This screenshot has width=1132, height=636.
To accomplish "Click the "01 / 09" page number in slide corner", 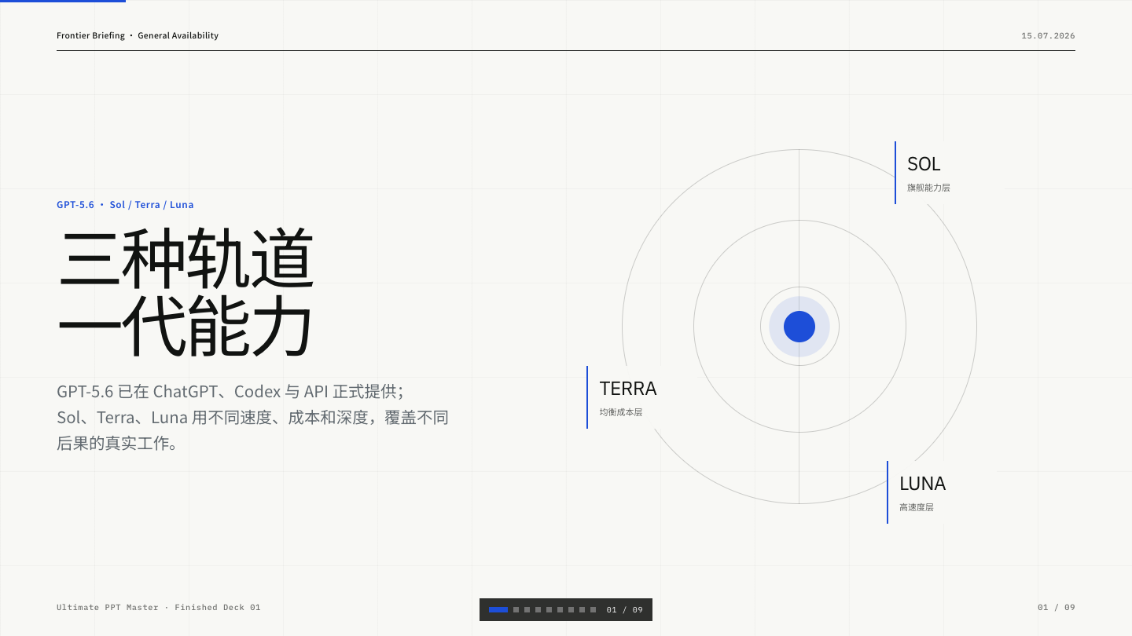I will pyautogui.click(x=1057, y=608).
